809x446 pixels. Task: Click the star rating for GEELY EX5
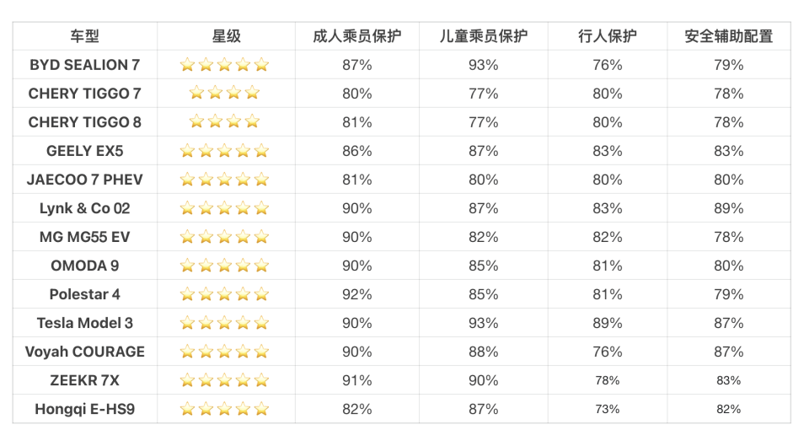pyautogui.click(x=224, y=151)
